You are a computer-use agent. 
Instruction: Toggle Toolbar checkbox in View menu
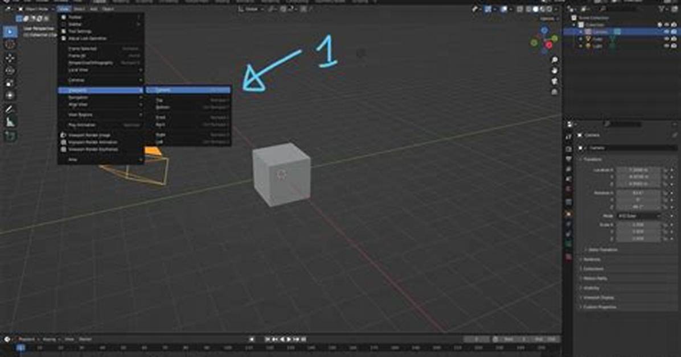[63, 18]
